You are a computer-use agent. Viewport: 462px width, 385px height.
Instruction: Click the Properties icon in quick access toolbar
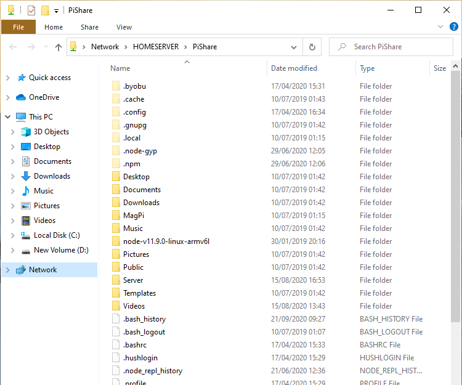pyautogui.click(x=31, y=10)
